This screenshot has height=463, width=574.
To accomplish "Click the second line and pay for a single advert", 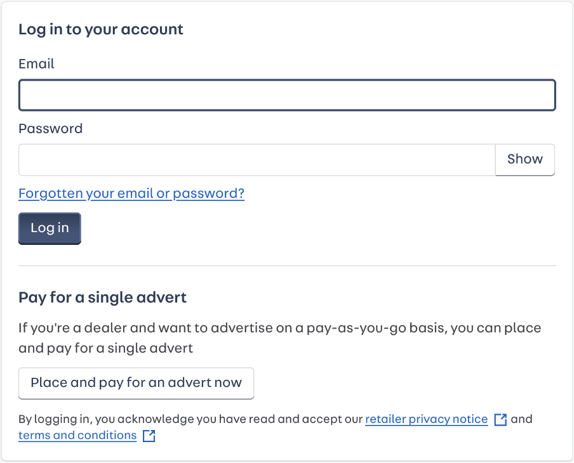I will (x=106, y=348).
